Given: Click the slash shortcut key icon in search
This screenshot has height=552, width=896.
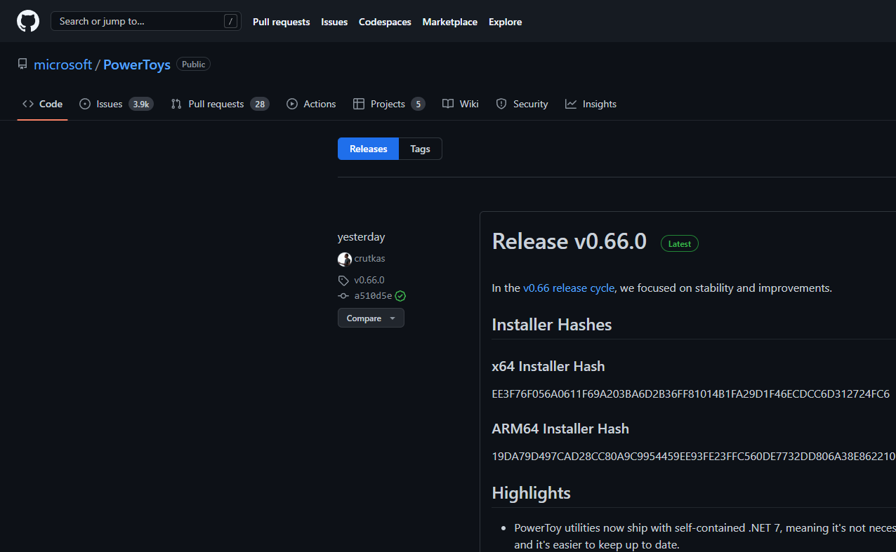Looking at the screenshot, I should pos(230,21).
